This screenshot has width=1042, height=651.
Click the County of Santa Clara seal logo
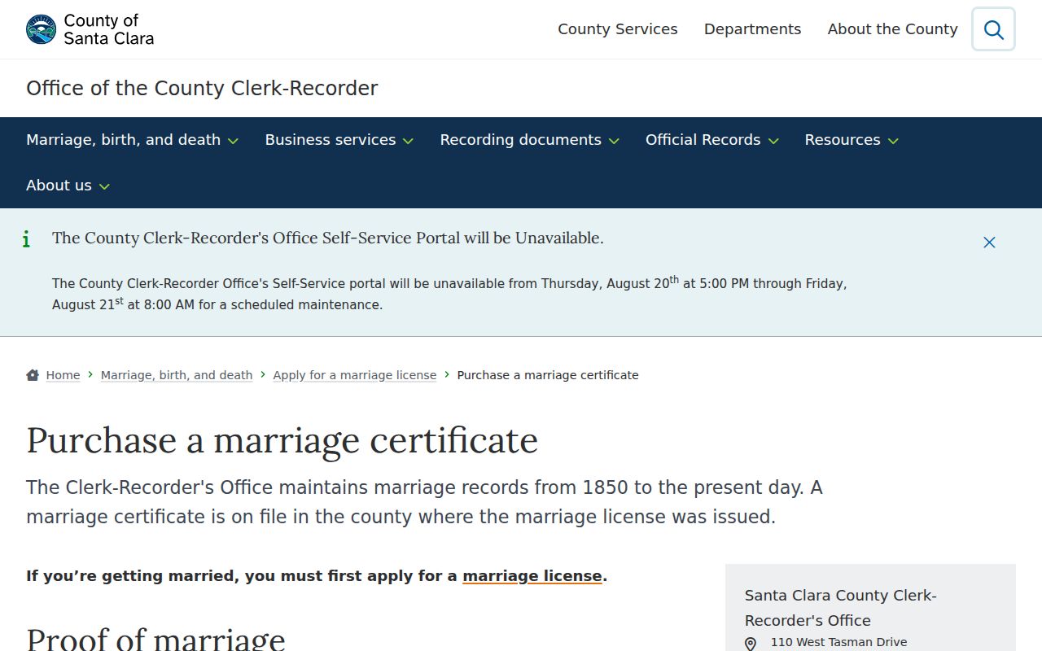click(x=41, y=29)
